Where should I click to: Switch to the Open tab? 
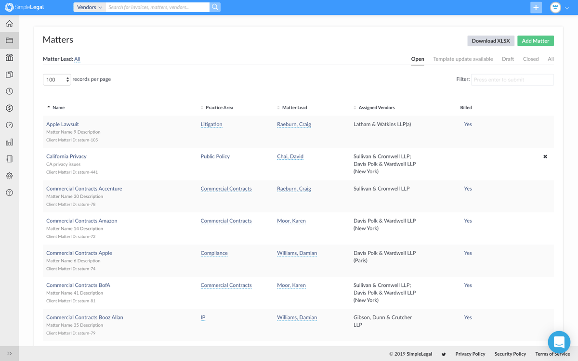click(x=418, y=59)
